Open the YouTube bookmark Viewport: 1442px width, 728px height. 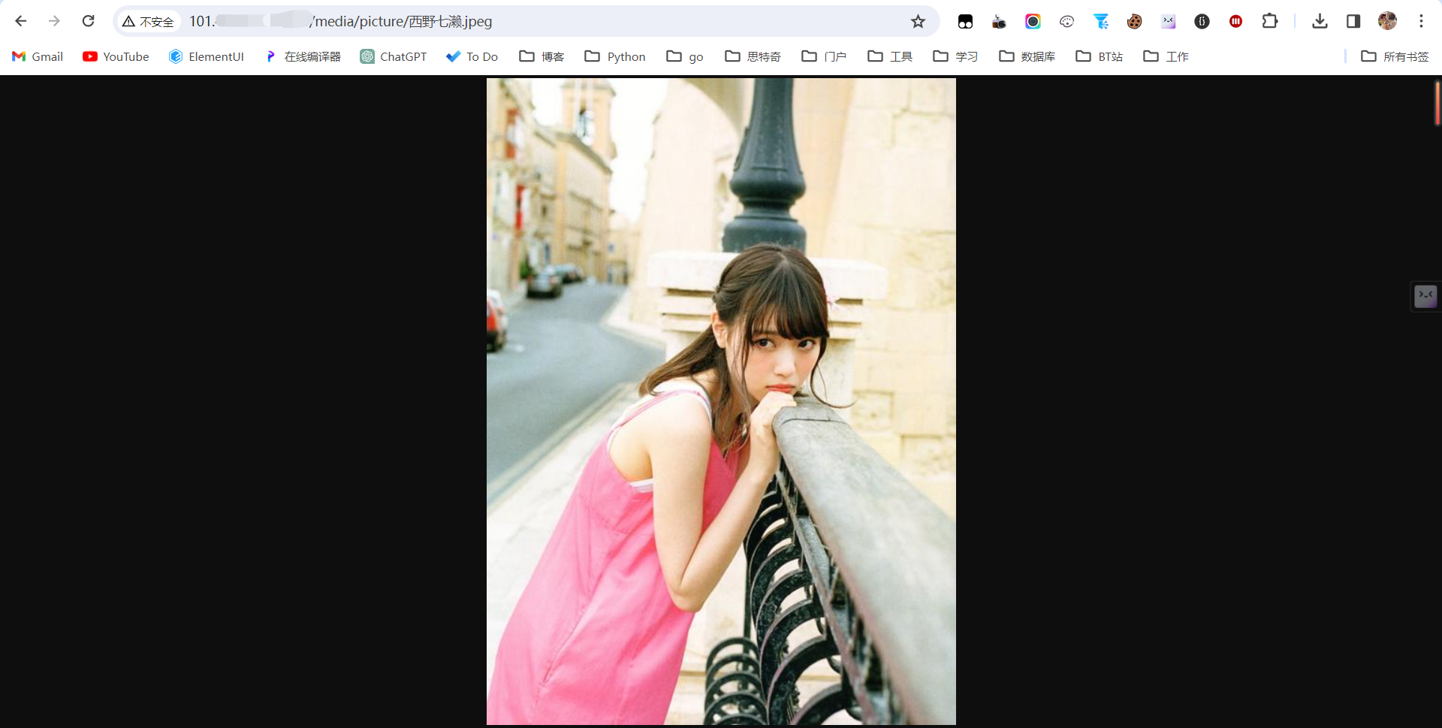(116, 56)
